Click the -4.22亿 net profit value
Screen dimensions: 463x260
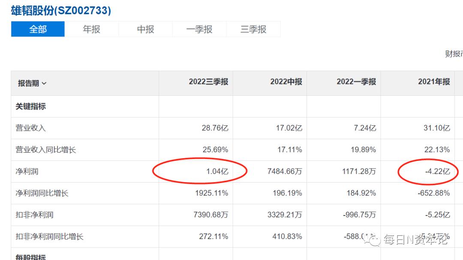438,171
